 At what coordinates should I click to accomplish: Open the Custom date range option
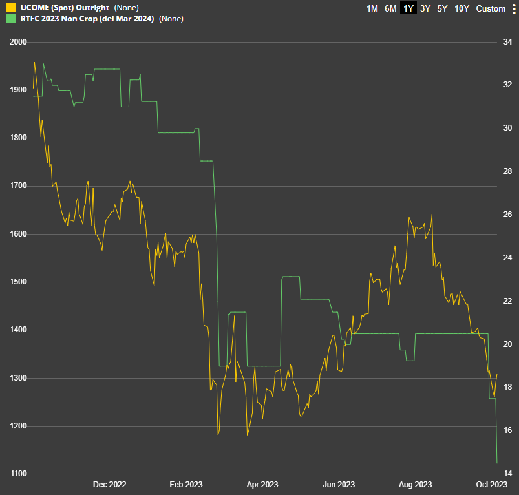click(491, 8)
